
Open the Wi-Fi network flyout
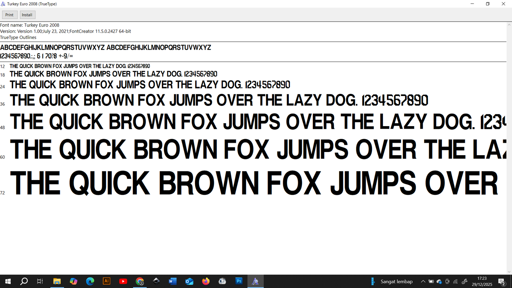[x=456, y=282]
